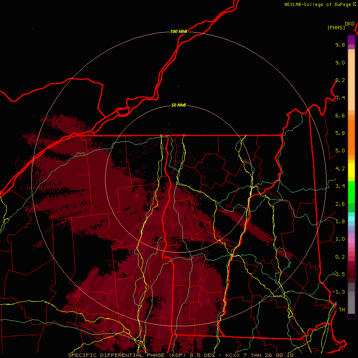Pick the bright green band of the color scale

351,192
